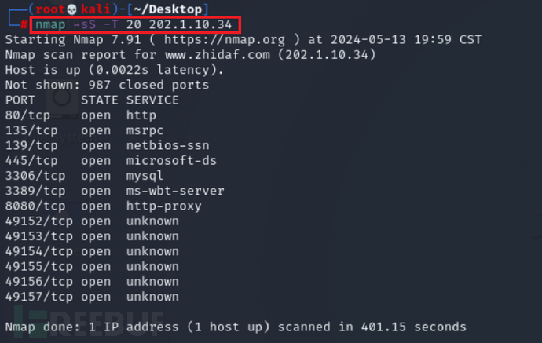The image size is (542, 343).
Task: Click the 49152/tcp port entry
Action: (39, 221)
